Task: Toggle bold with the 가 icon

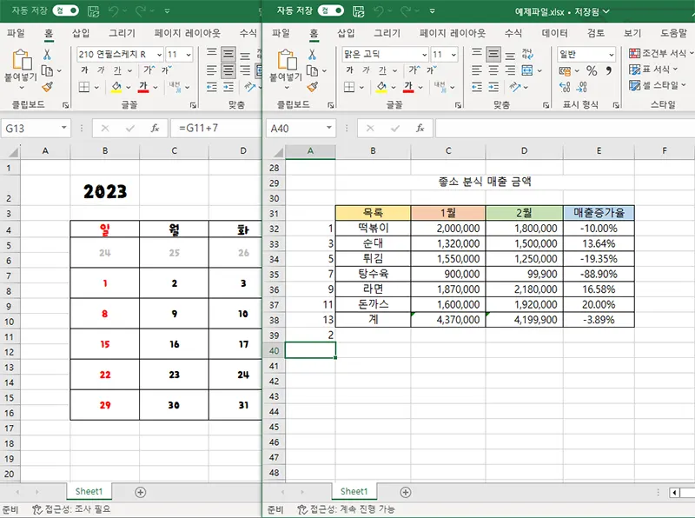Action: (350, 69)
